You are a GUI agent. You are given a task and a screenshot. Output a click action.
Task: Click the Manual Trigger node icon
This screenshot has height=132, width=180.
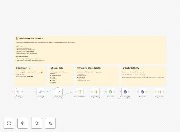coord(18,92)
